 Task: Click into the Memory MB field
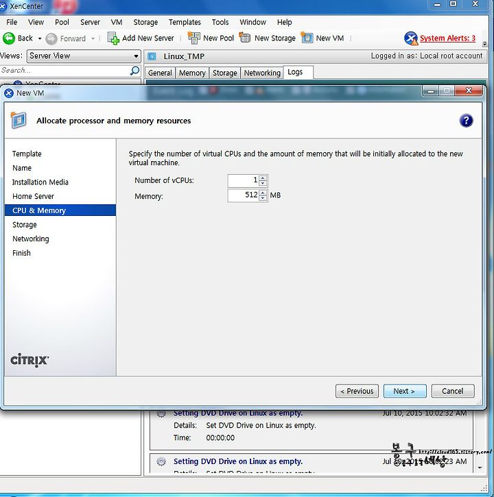point(244,195)
